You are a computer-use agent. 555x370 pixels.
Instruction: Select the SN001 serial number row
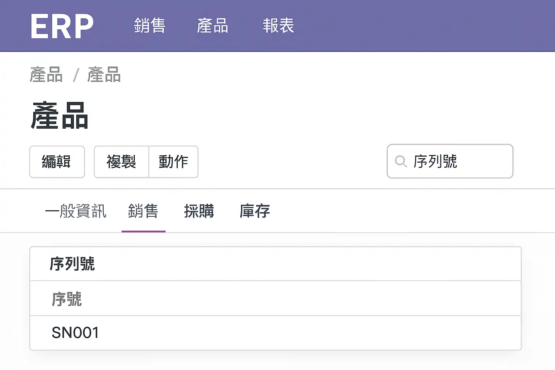pyautogui.click(x=76, y=333)
